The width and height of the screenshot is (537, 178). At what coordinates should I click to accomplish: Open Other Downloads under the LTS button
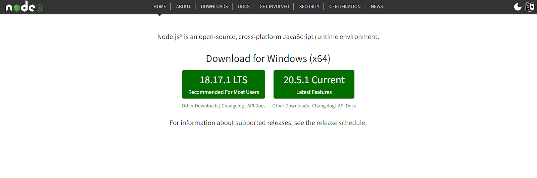(200, 106)
